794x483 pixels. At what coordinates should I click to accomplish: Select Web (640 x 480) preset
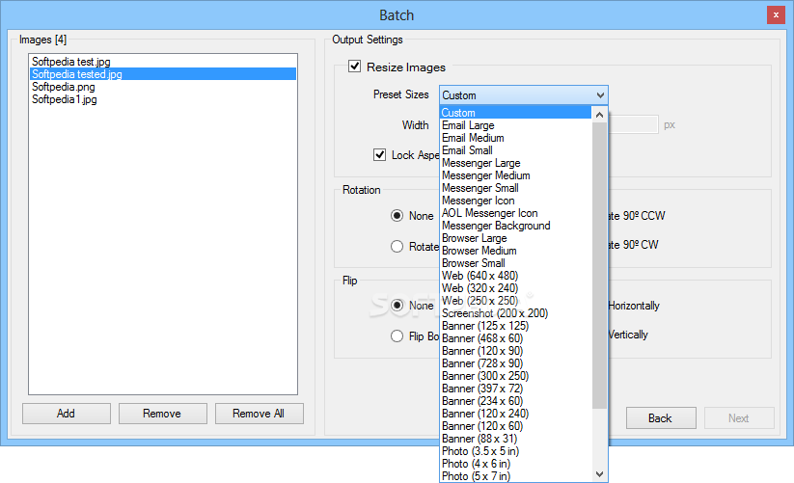tap(515, 276)
